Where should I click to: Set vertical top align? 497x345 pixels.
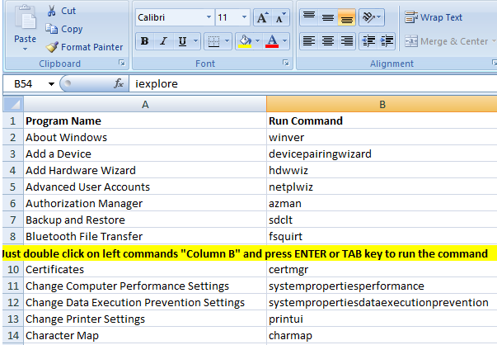tap(309, 17)
